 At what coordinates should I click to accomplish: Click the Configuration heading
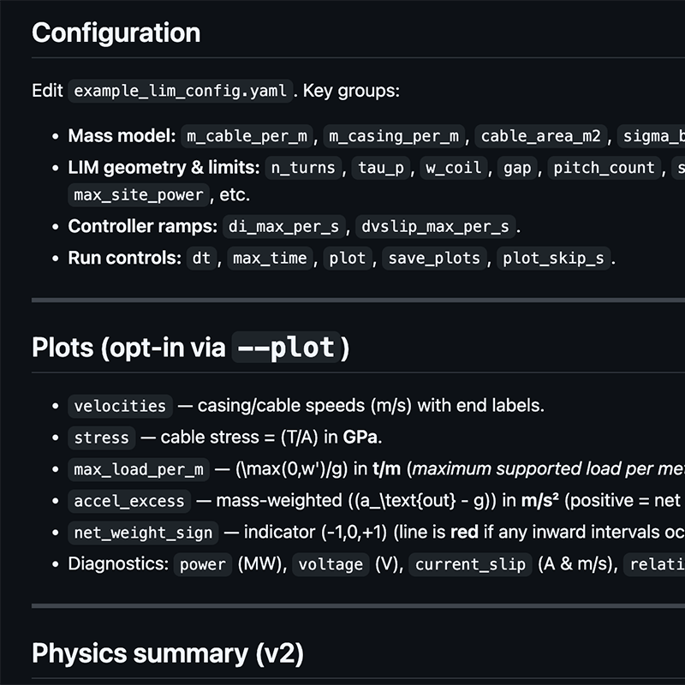pos(116,33)
